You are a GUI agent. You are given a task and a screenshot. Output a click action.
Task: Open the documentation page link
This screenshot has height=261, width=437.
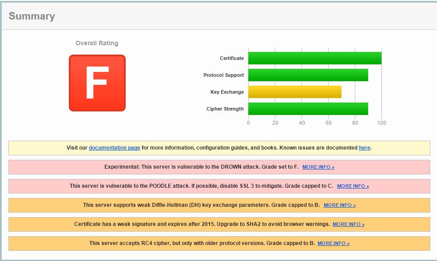(114, 147)
